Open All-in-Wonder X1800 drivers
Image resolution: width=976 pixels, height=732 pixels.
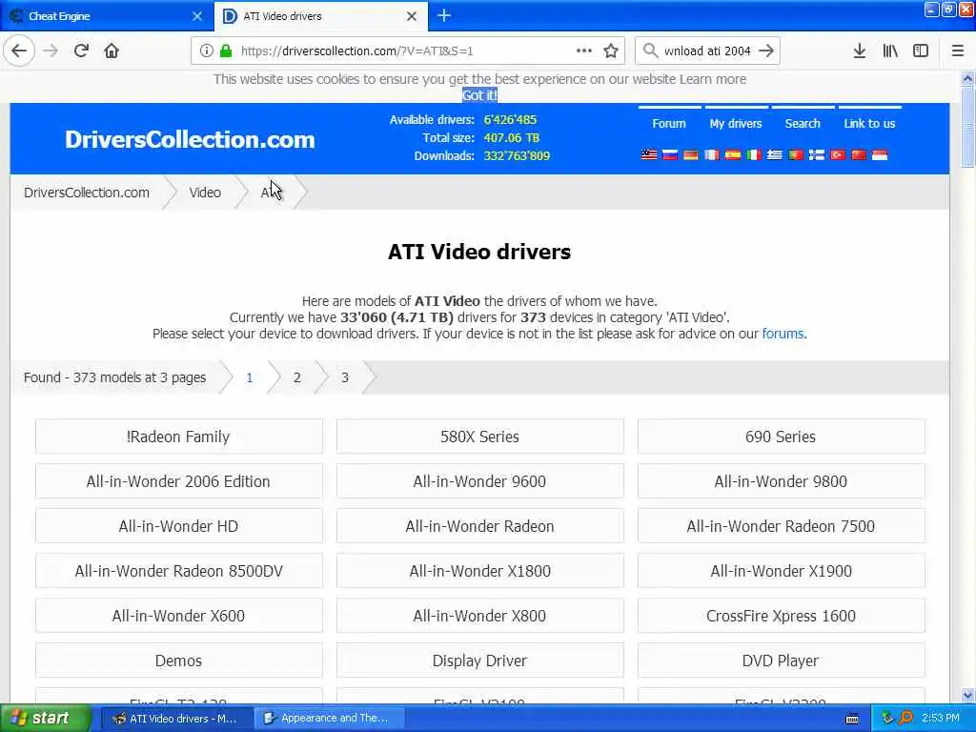(x=480, y=571)
